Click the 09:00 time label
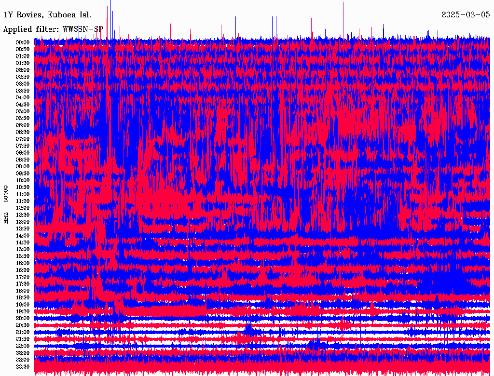This screenshot has height=376, width=494. 23,166
